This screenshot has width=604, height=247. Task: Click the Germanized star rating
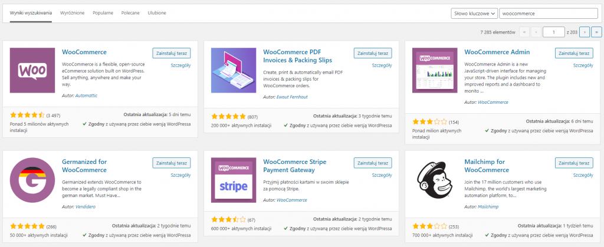(27, 226)
